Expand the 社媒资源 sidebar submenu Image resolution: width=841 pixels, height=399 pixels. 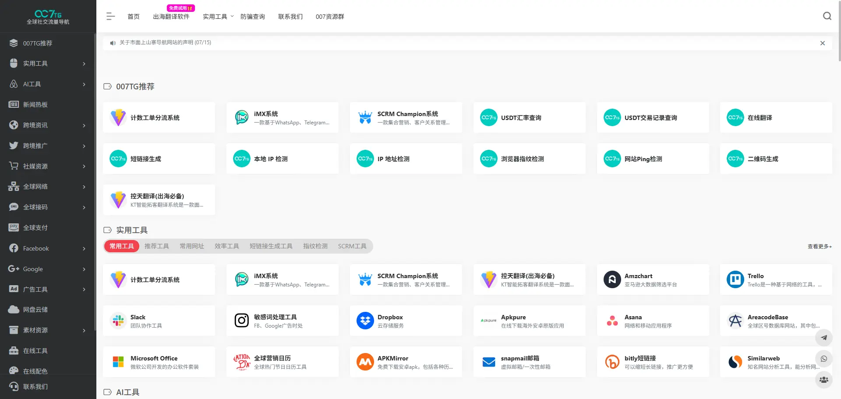[84, 166]
